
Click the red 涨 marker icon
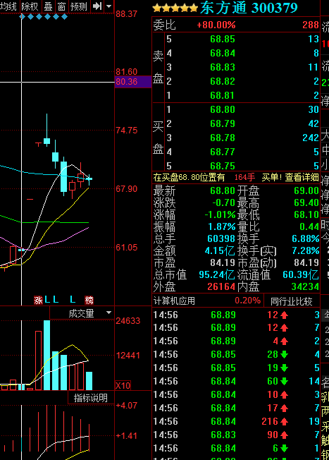pos(38,300)
